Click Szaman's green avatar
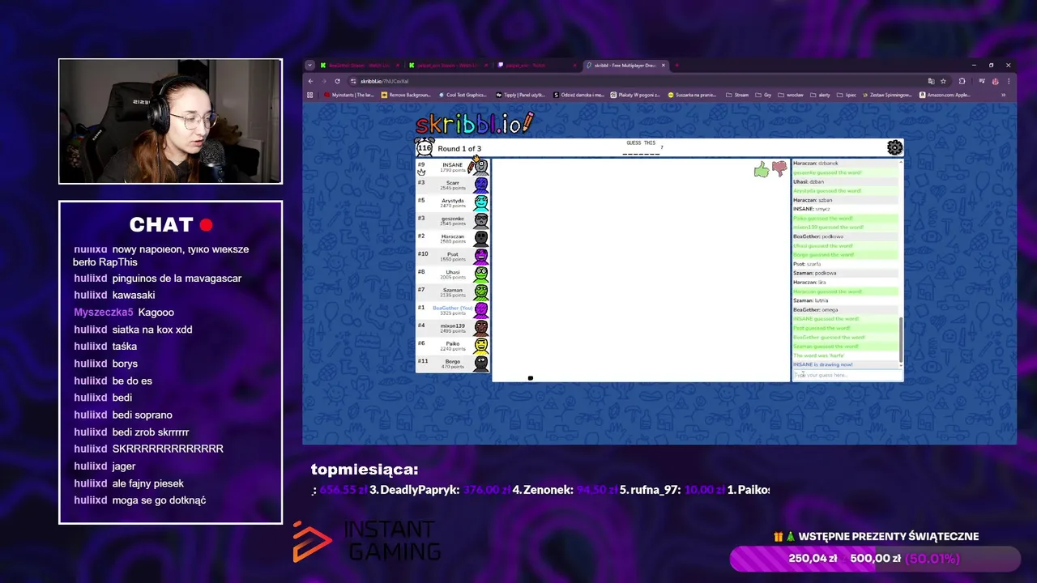Image resolution: width=1037 pixels, height=583 pixels. click(x=481, y=292)
